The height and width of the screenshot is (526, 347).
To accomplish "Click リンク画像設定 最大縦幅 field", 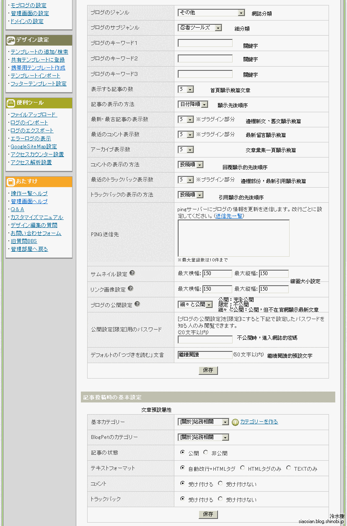I will 274,289.
